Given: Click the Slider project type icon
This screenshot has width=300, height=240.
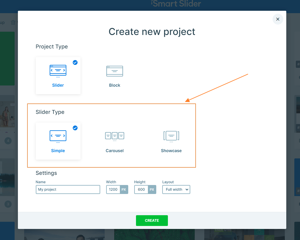Looking at the screenshot, I should point(58,71).
